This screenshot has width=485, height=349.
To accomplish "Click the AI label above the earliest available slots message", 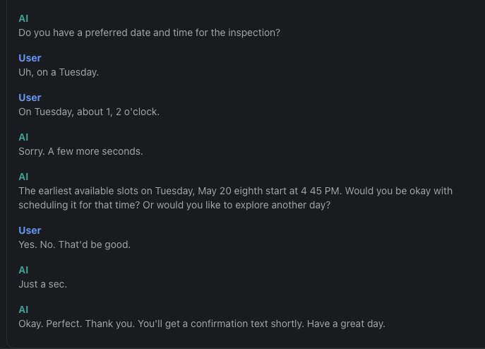I will [23, 177].
